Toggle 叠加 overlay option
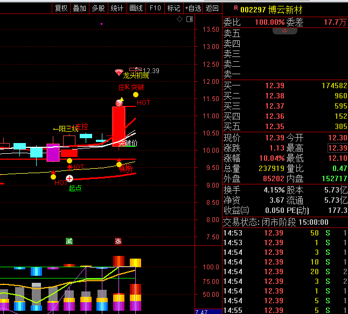The height and width of the screenshot is (314, 348). pos(79,8)
